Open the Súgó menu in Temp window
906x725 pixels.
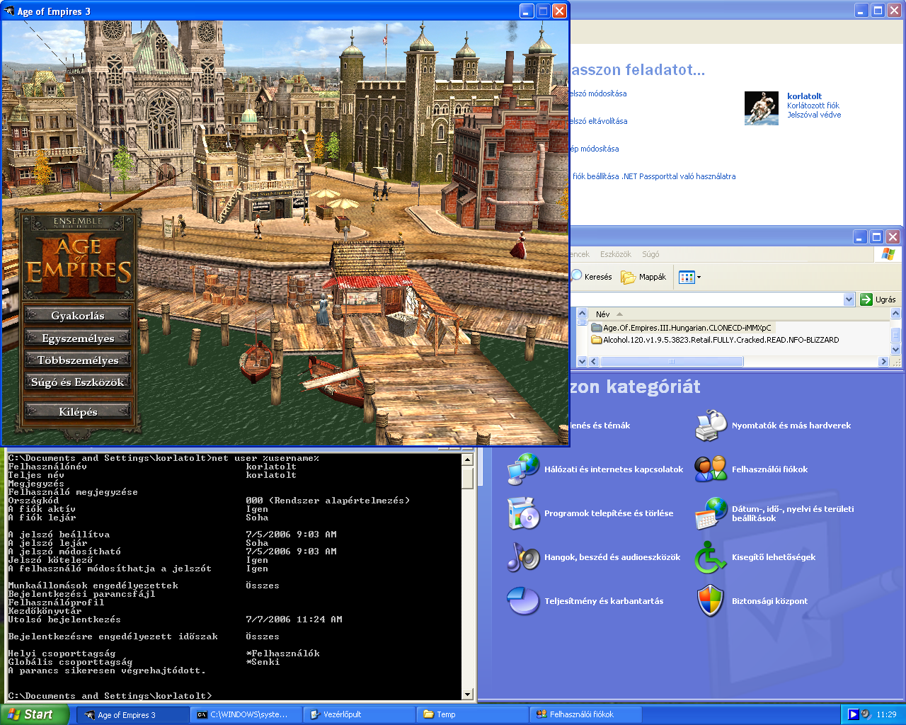tap(650, 254)
